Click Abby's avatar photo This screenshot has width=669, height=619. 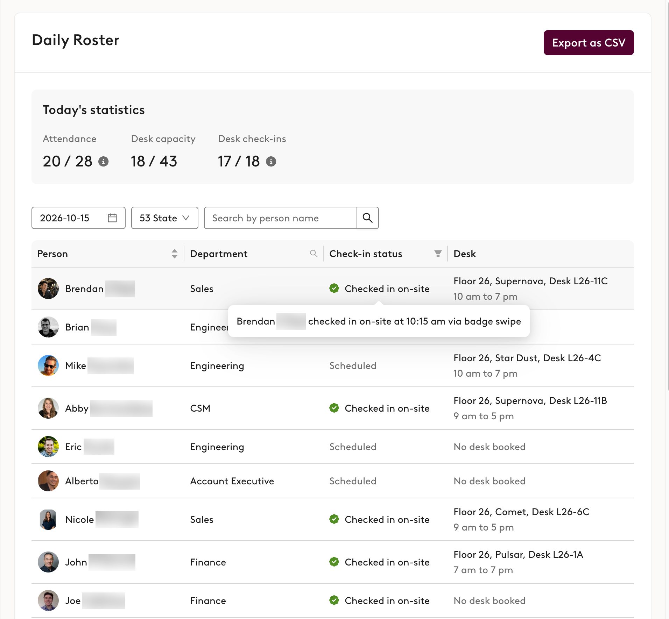coord(48,408)
